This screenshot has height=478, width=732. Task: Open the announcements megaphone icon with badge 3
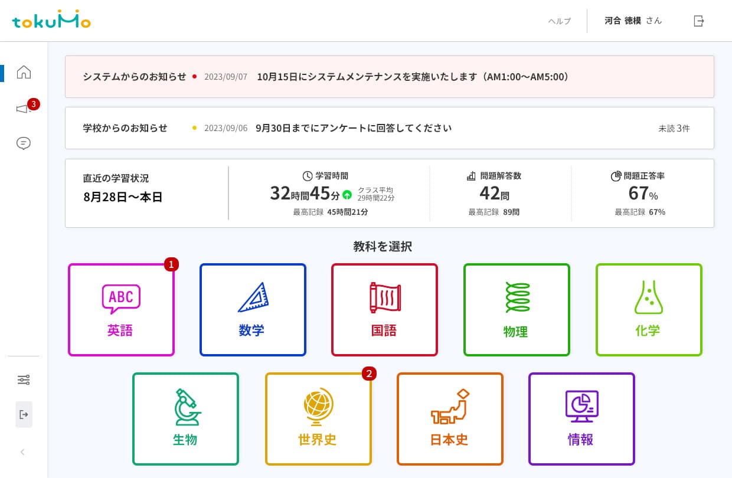coord(24,108)
